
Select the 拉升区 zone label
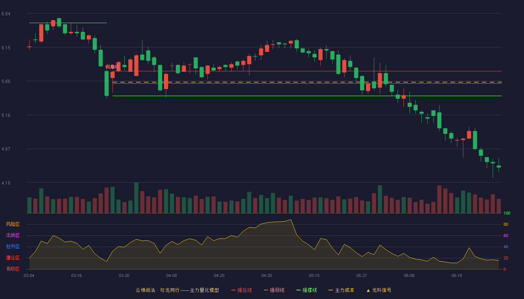pos(13,247)
